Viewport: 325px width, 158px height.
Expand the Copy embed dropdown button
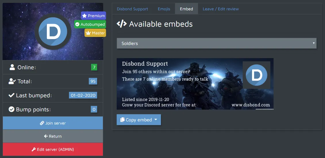coord(139,120)
